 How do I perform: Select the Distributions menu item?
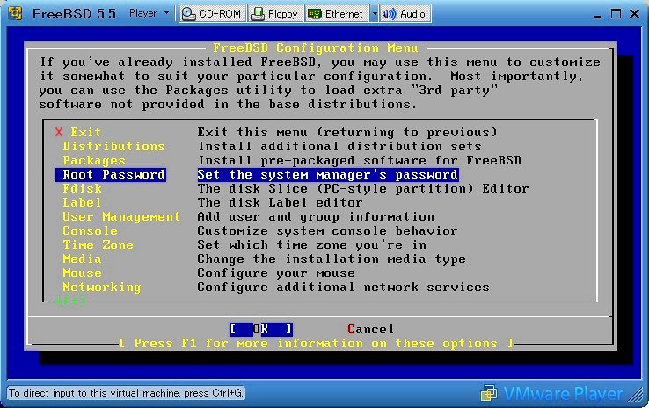[x=113, y=146]
